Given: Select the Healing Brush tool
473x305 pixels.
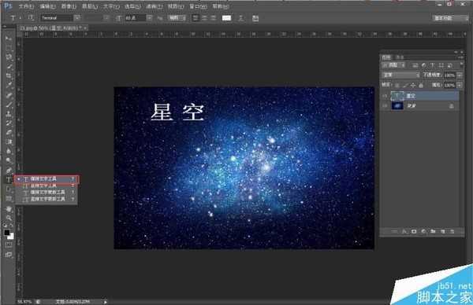Looking at the screenshot, I should [x=9, y=95].
